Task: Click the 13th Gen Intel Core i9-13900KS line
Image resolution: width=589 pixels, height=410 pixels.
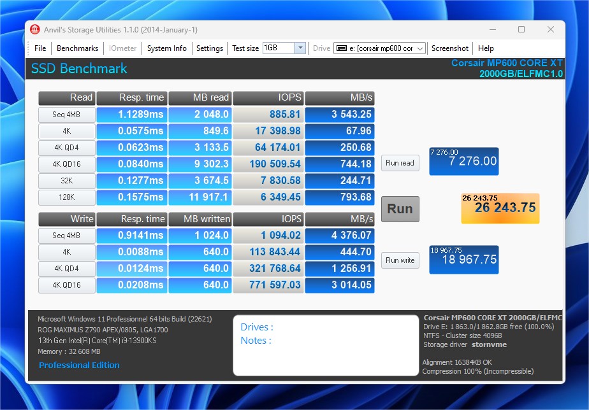Action: [98, 341]
